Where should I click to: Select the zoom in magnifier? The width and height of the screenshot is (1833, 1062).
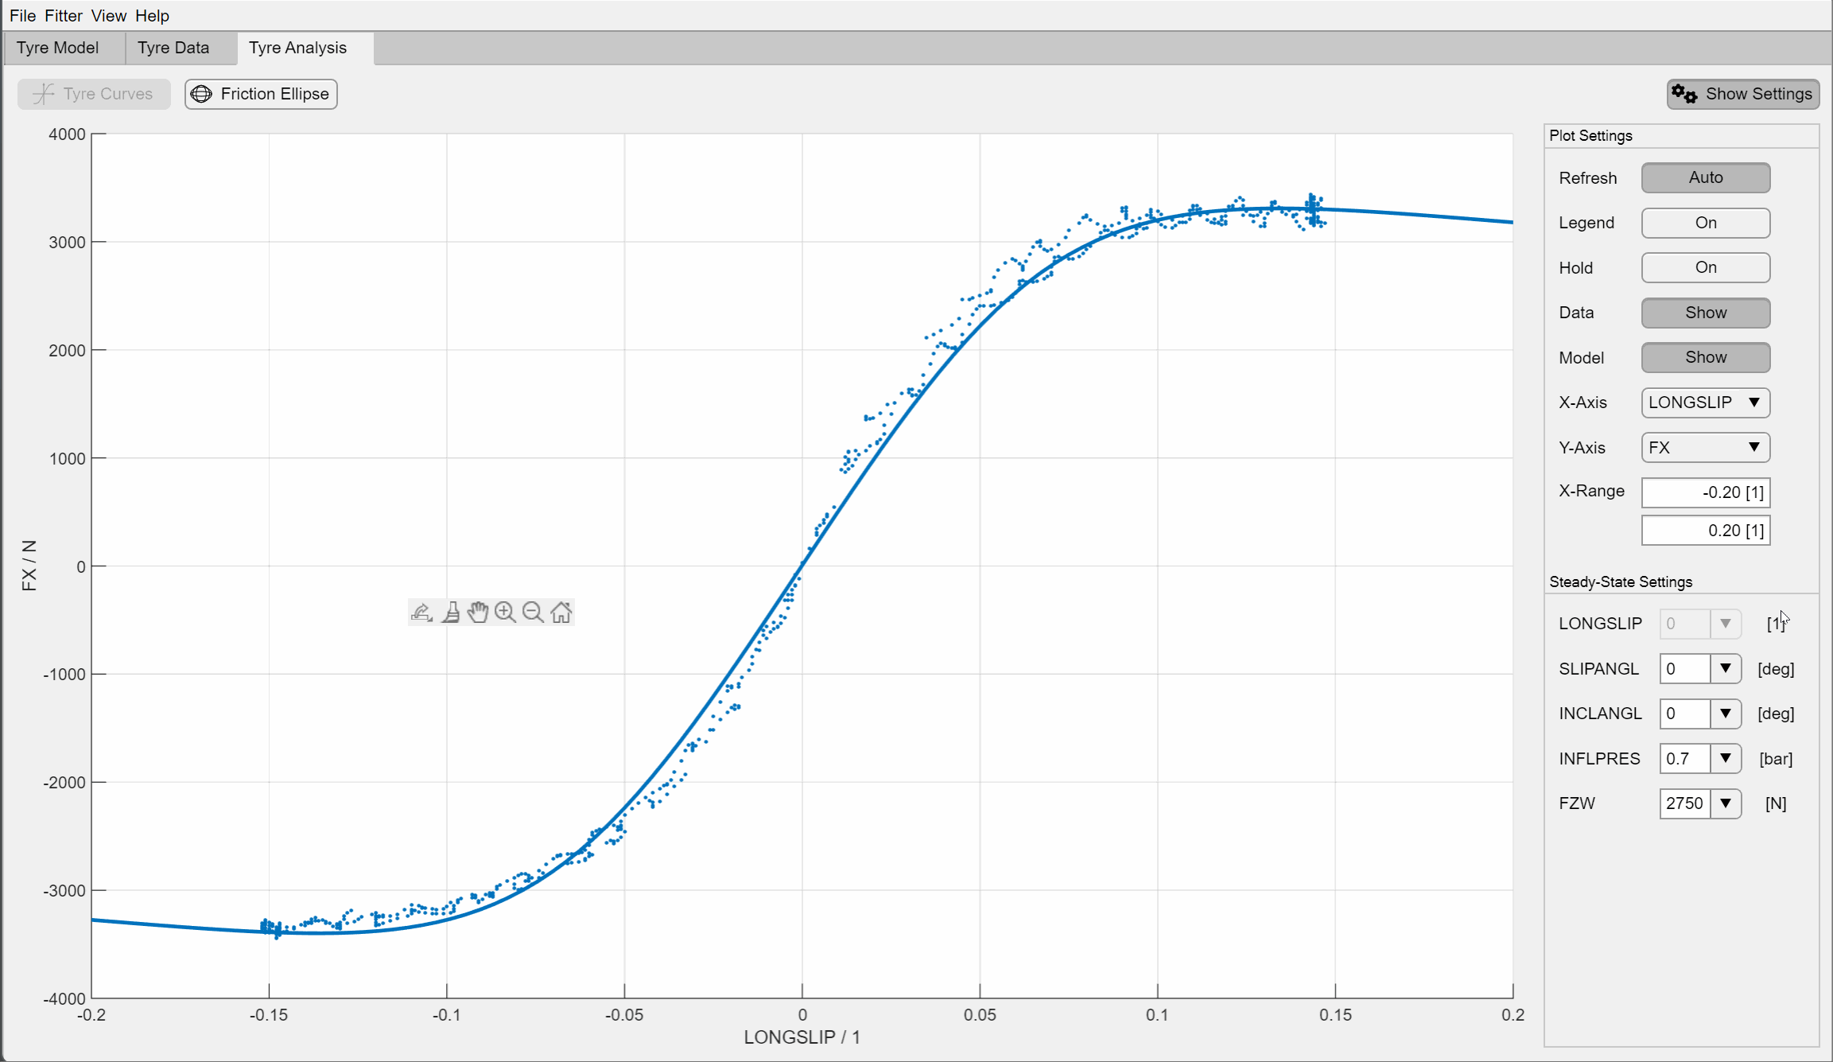tap(505, 613)
